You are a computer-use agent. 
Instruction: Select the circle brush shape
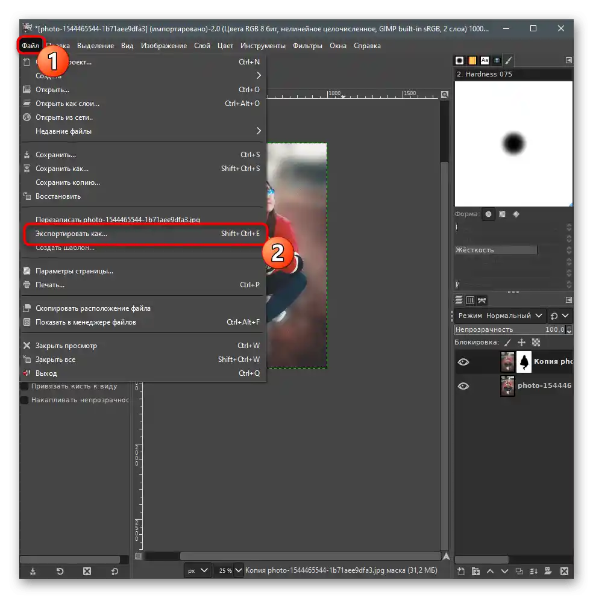[x=488, y=214]
